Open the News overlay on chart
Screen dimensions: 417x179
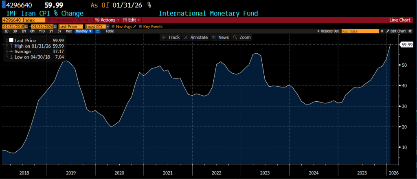[x=220, y=37]
